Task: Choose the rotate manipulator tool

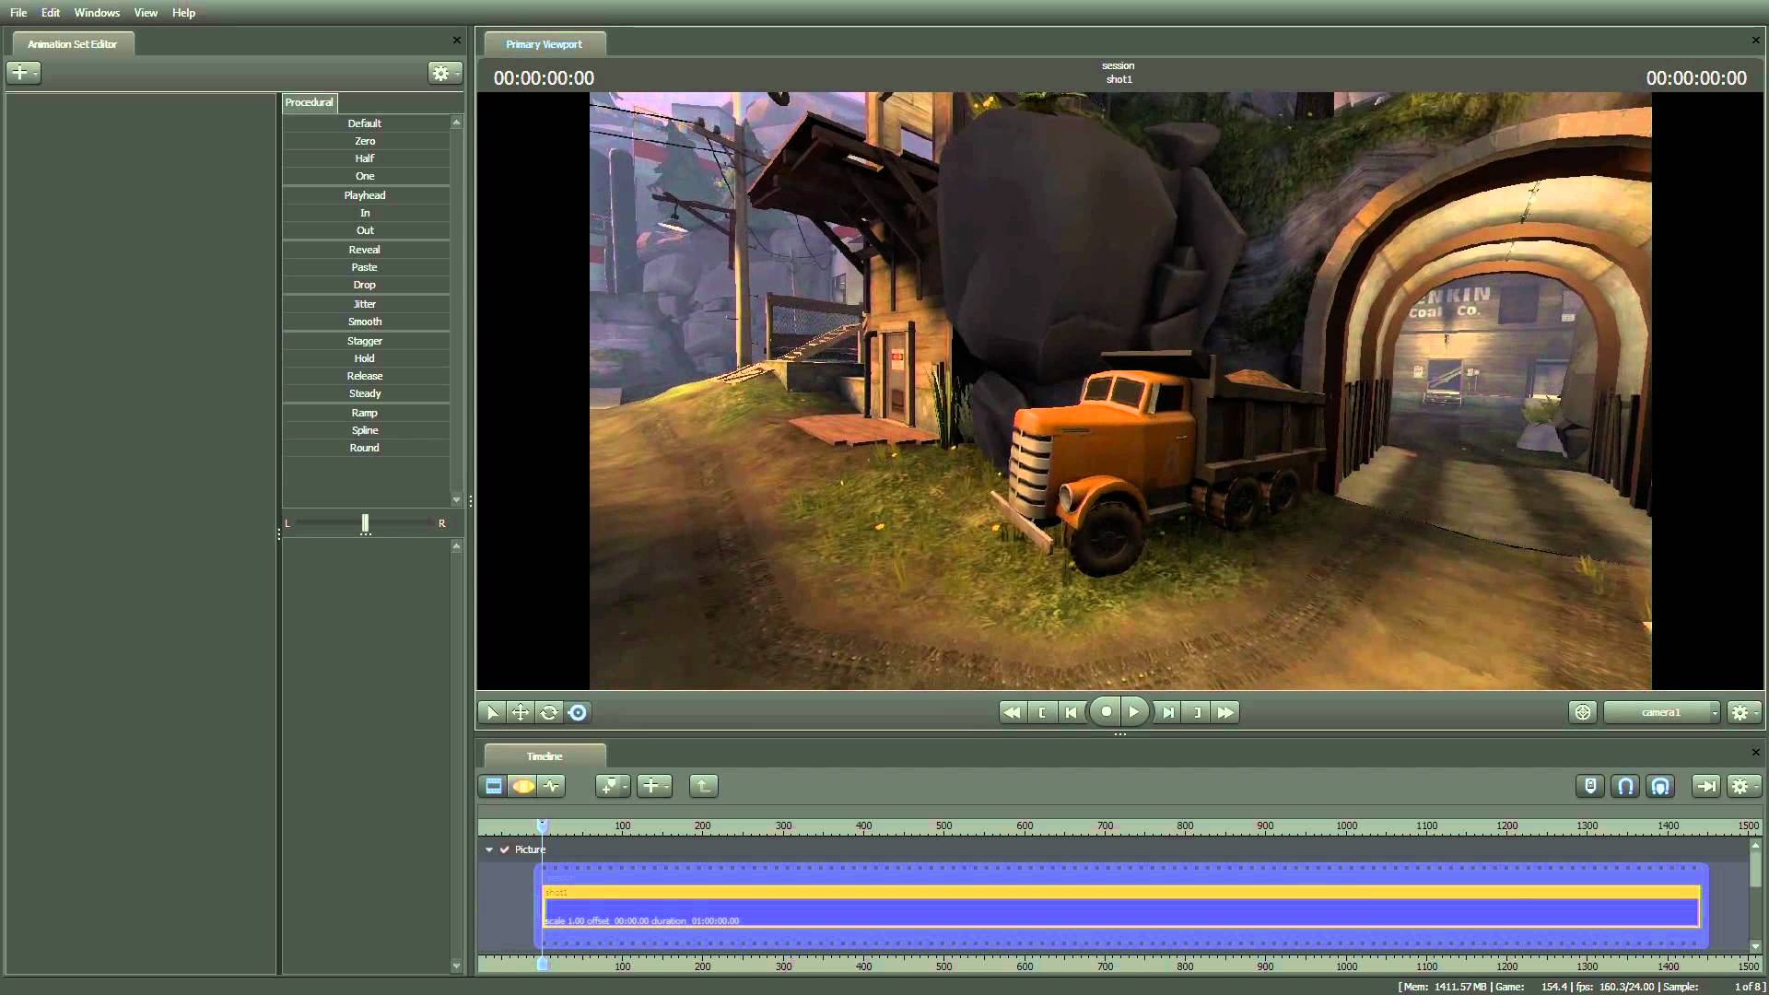Action: click(549, 712)
